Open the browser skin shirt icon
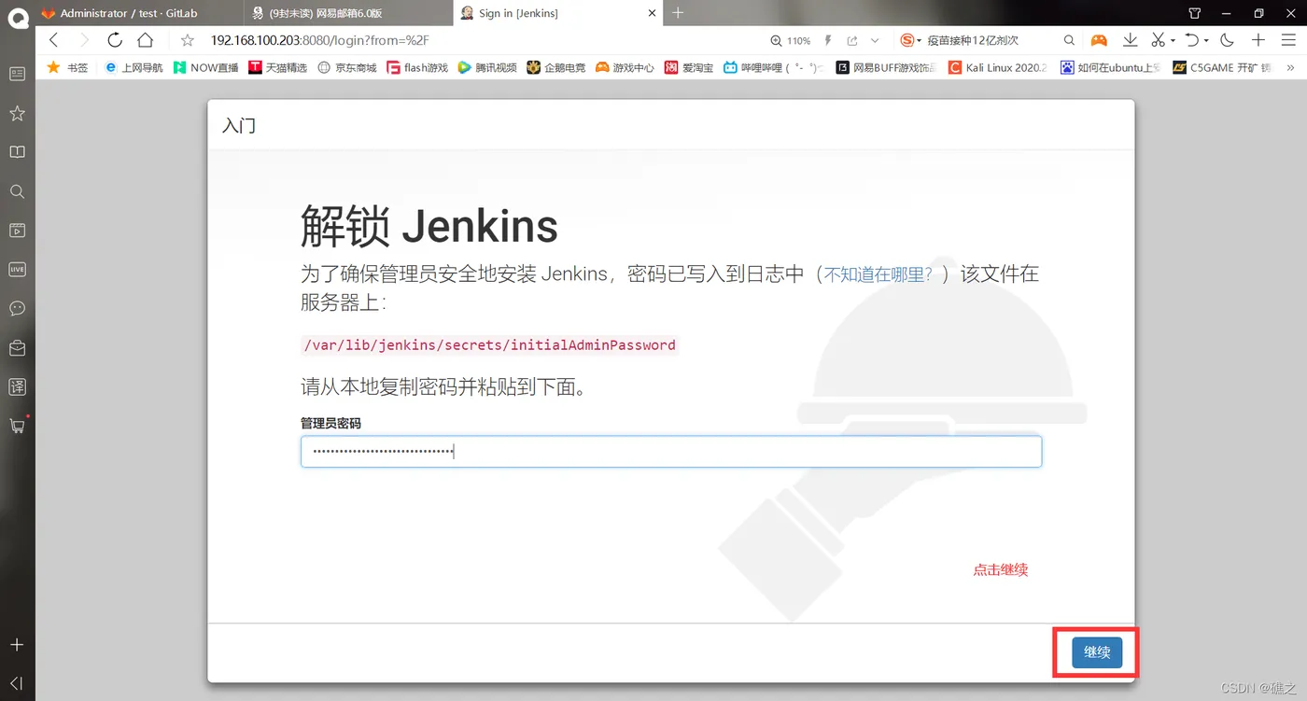The width and height of the screenshot is (1307, 701). tap(1195, 13)
